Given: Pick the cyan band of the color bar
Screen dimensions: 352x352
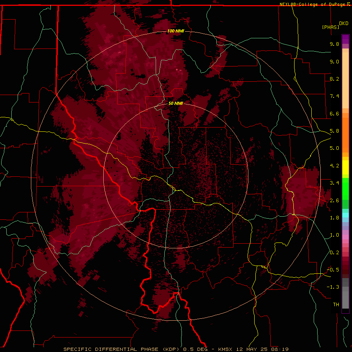Looking at the screenshot, I should click(x=345, y=215).
